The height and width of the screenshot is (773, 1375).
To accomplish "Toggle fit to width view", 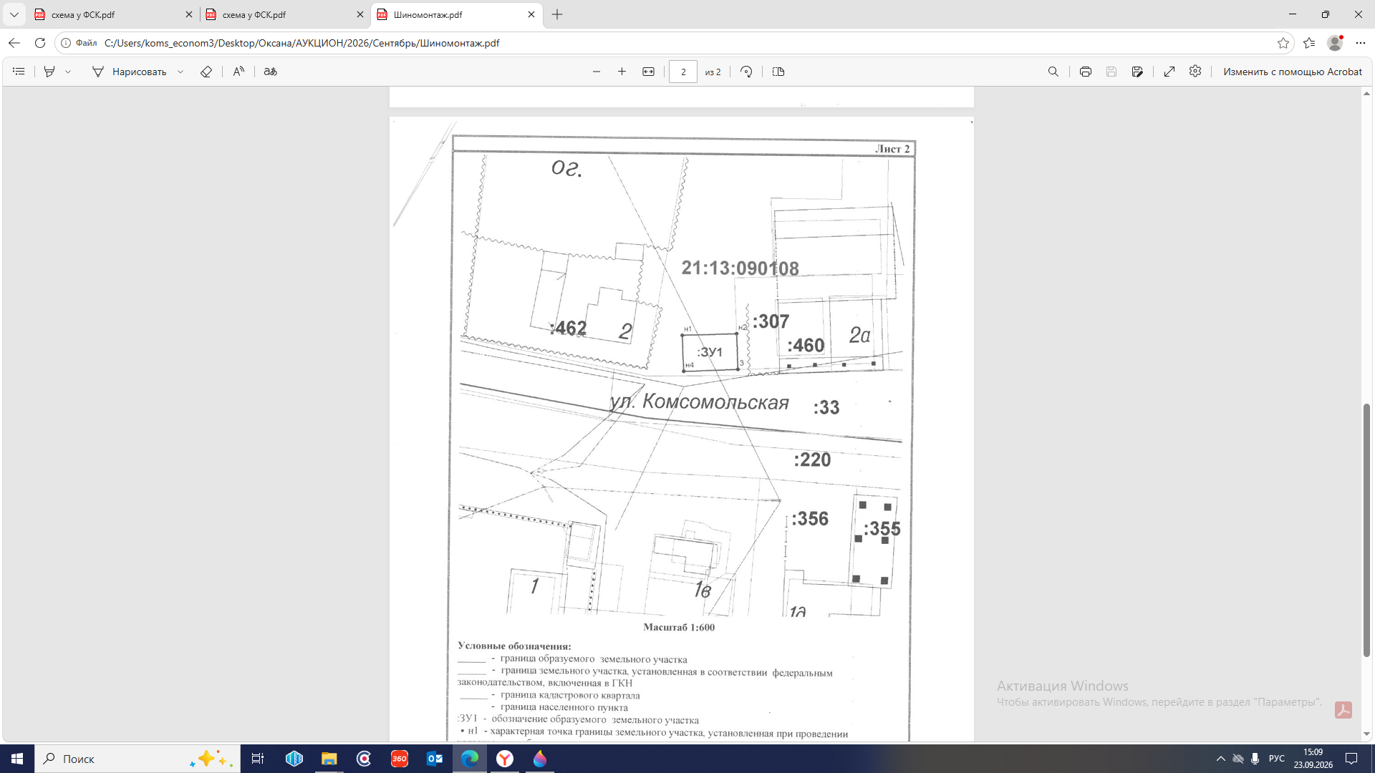I will click(648, 72).
